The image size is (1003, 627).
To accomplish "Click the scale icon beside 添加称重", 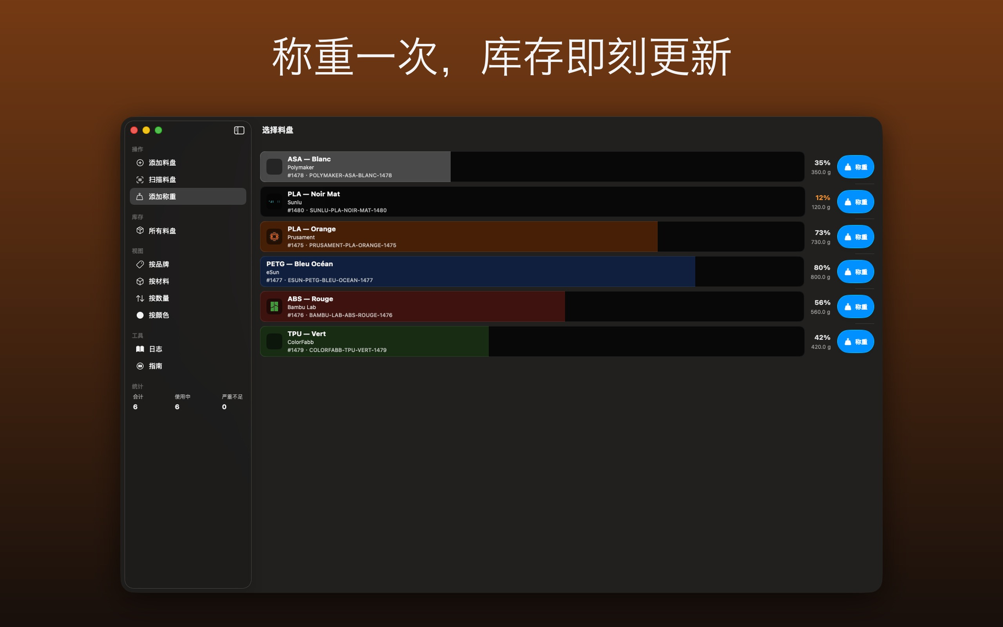I will click(x=140, y=197).
